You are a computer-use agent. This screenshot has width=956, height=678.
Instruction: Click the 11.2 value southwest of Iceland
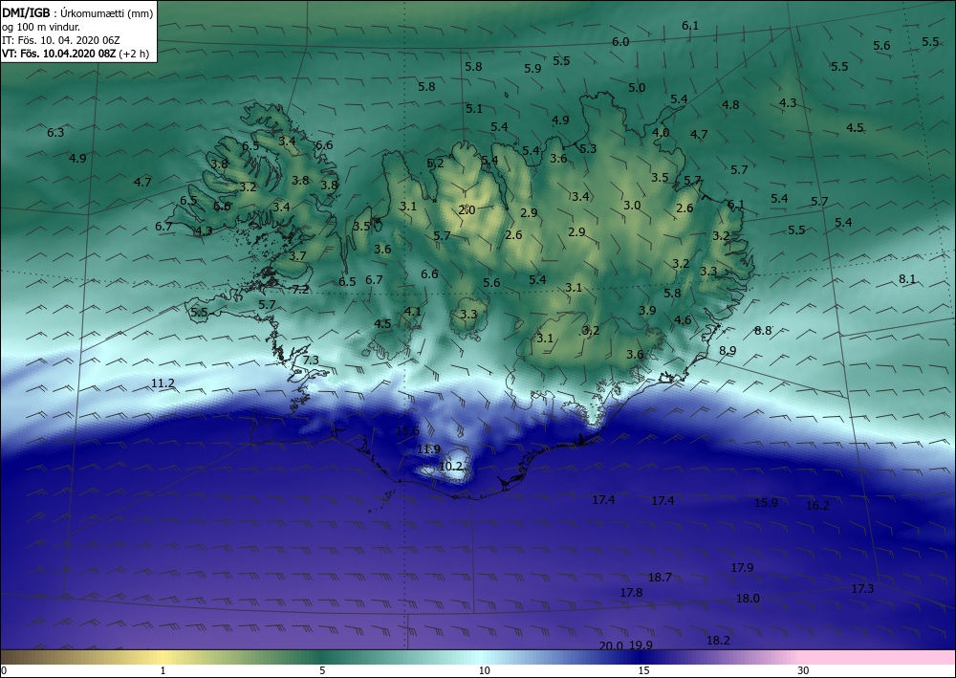163,383
